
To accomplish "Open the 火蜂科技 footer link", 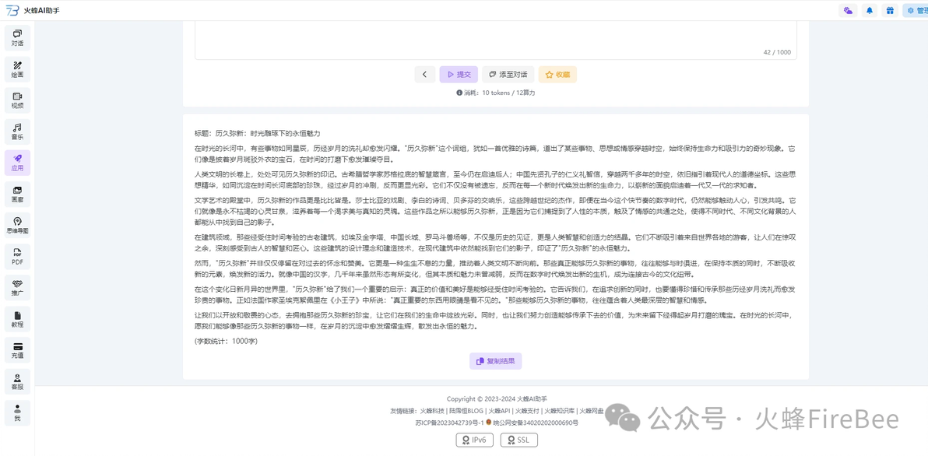I will (431, 410).
